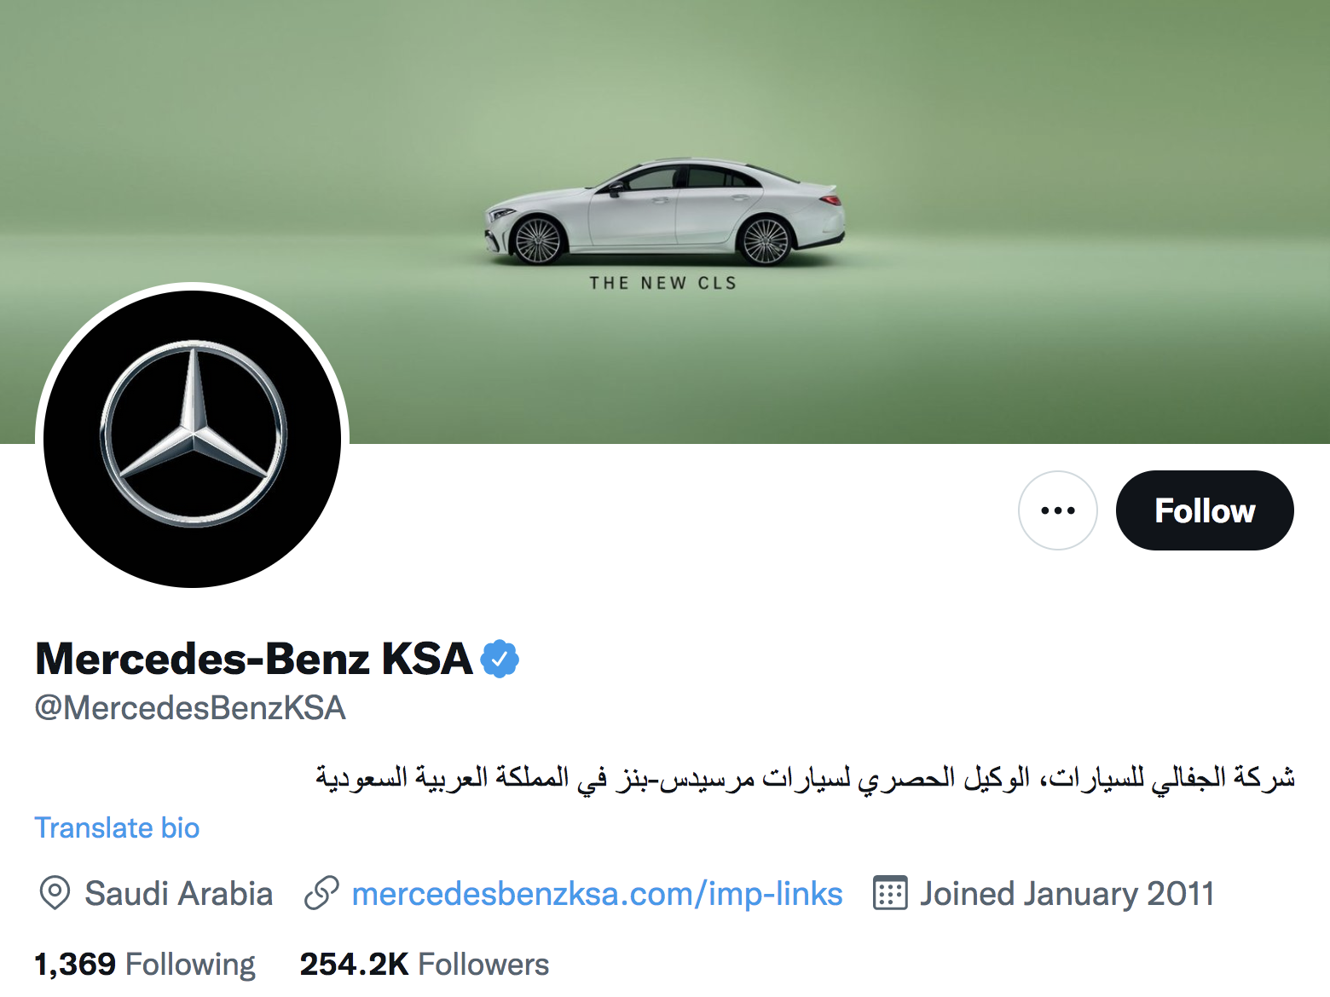The height and width of the screenshot is (997, 1330).
Task: Click the Saudi Arabia location text
Action: (179, 893)
